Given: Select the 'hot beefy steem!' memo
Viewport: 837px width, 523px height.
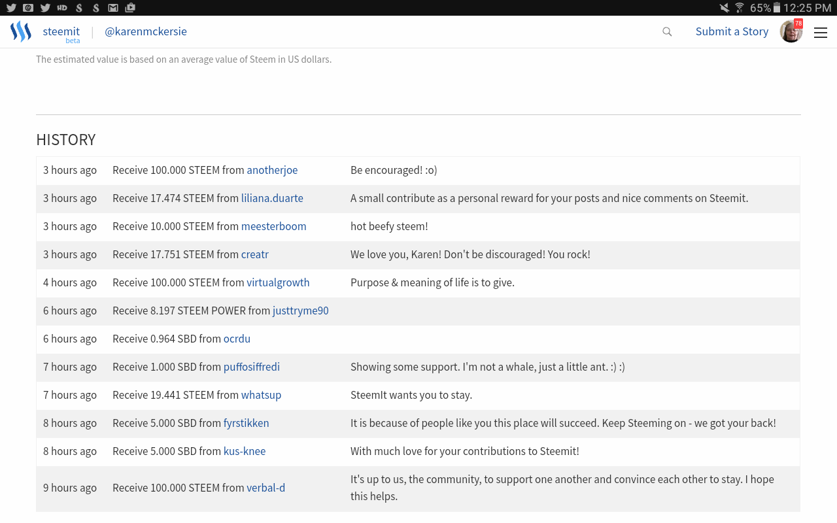Looking at the screenshot, I should pos(389,226).
